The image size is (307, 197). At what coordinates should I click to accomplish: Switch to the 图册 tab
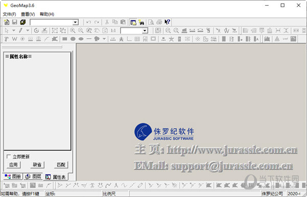[13, 177]
